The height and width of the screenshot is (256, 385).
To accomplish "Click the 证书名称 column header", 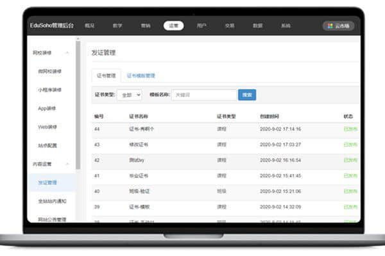I will [139, 116].
